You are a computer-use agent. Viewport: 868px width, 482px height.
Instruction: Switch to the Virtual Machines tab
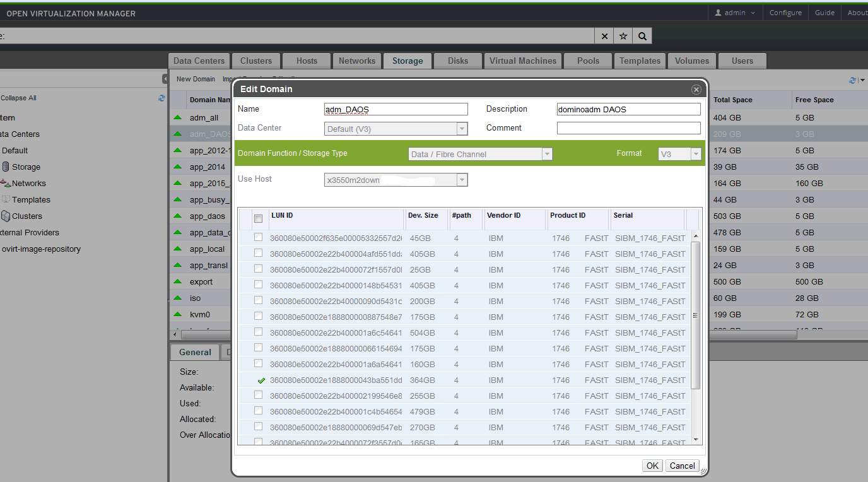coord(523,61)
